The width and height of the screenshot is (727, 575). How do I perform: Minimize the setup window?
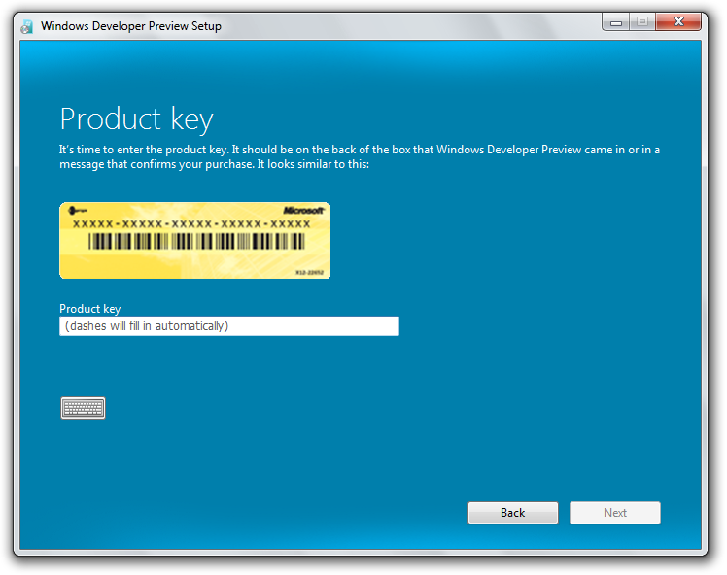pos(616,21)
